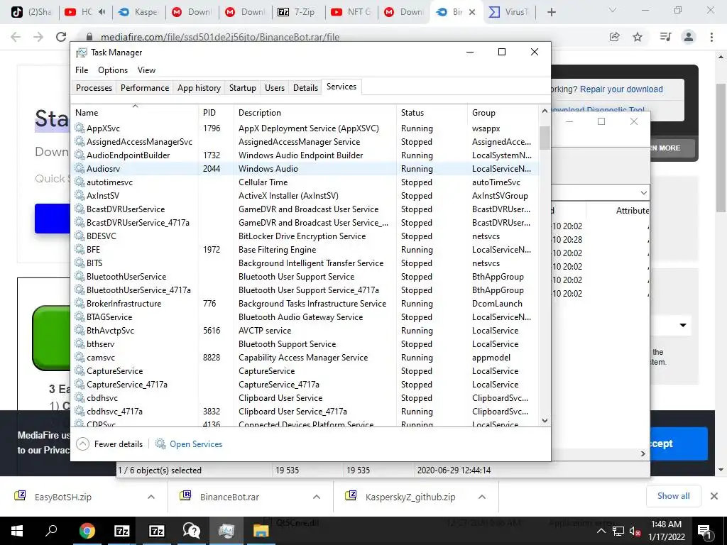
Task: Open the Chrome three-dot menu
Action: click(711, 37)
